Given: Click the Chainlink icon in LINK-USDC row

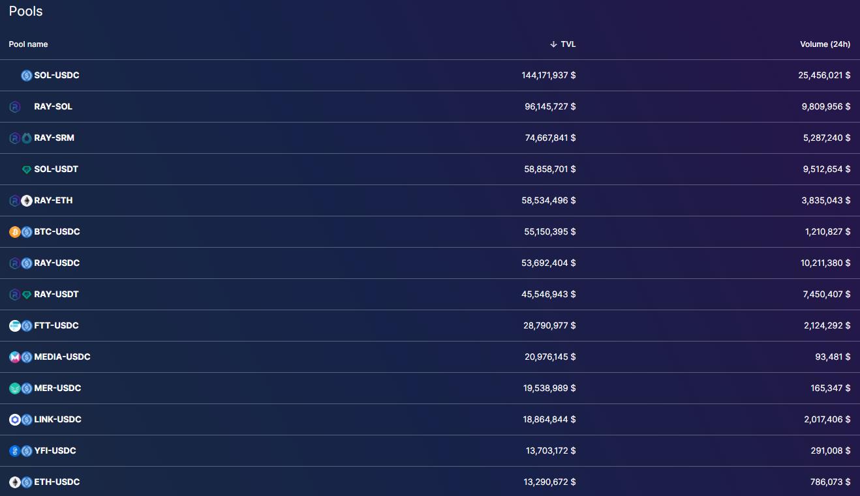Looking at the screenshot, I should click(14, 420).
